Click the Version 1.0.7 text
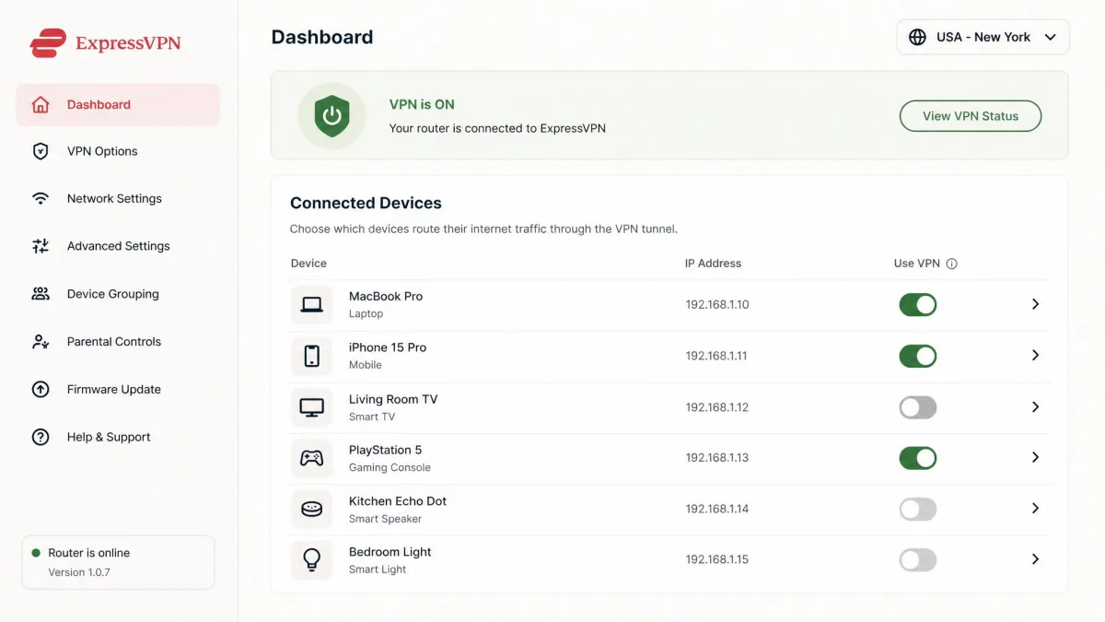Image resolution: width=1105 pixels, height=622 pixels. click(x=79, y=572)
